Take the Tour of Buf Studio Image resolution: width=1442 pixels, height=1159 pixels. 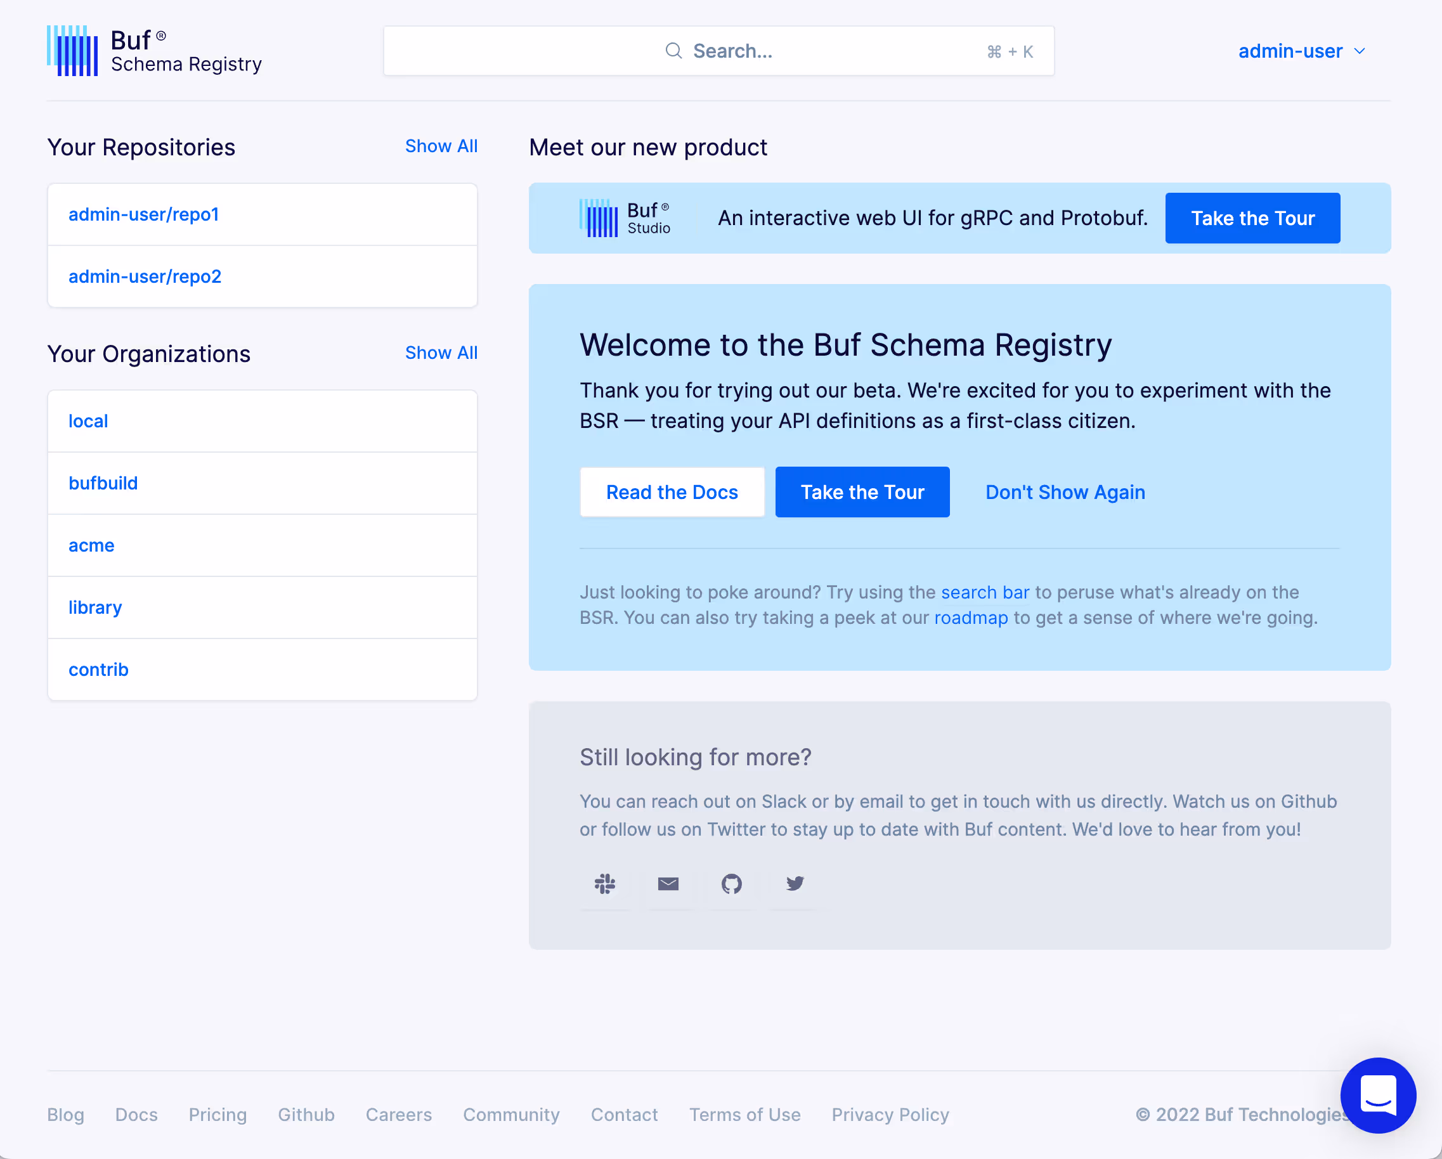[x=1253, y=217]
